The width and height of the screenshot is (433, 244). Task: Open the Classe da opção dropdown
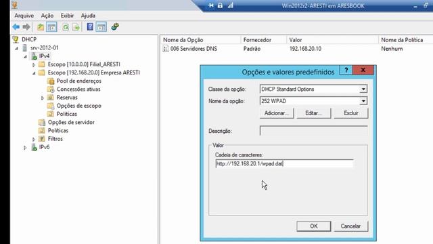363,89
